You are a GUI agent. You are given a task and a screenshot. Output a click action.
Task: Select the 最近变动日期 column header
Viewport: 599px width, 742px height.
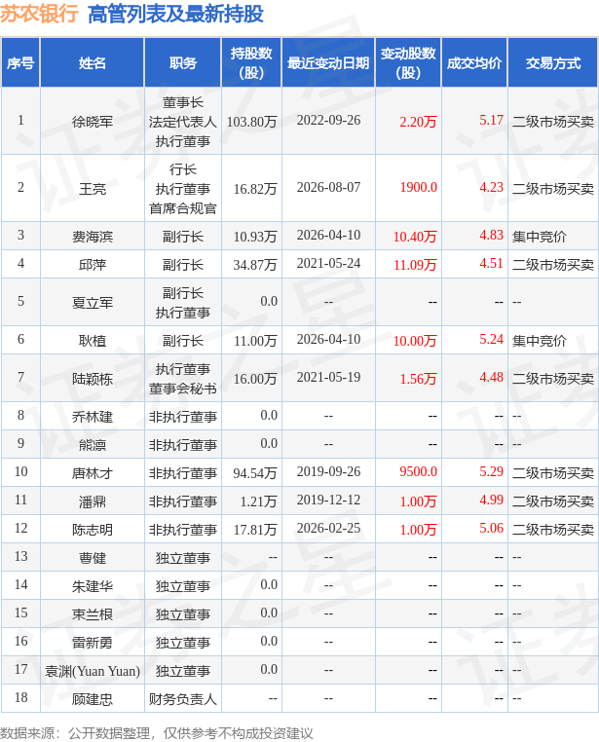tap(328, 63)
